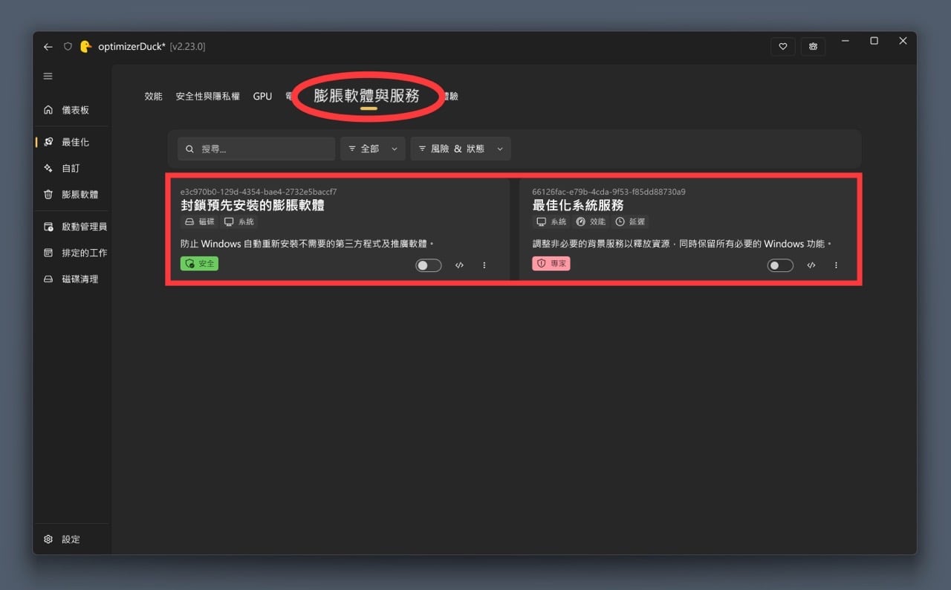Click the optimizerDuck* window title text

132,47
